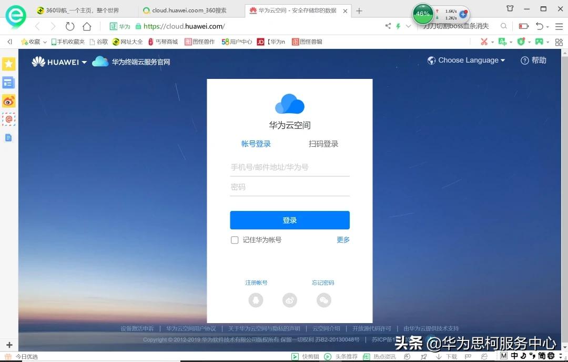Expand the 收藏 bookmarks dropdown arrow
This screenshot has height=362, width=568.
[x=45, y=42]
